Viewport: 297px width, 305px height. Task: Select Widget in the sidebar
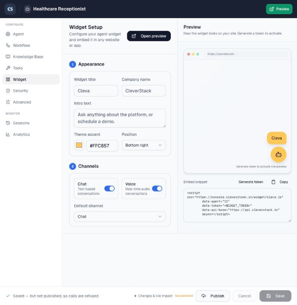point(31,79)
